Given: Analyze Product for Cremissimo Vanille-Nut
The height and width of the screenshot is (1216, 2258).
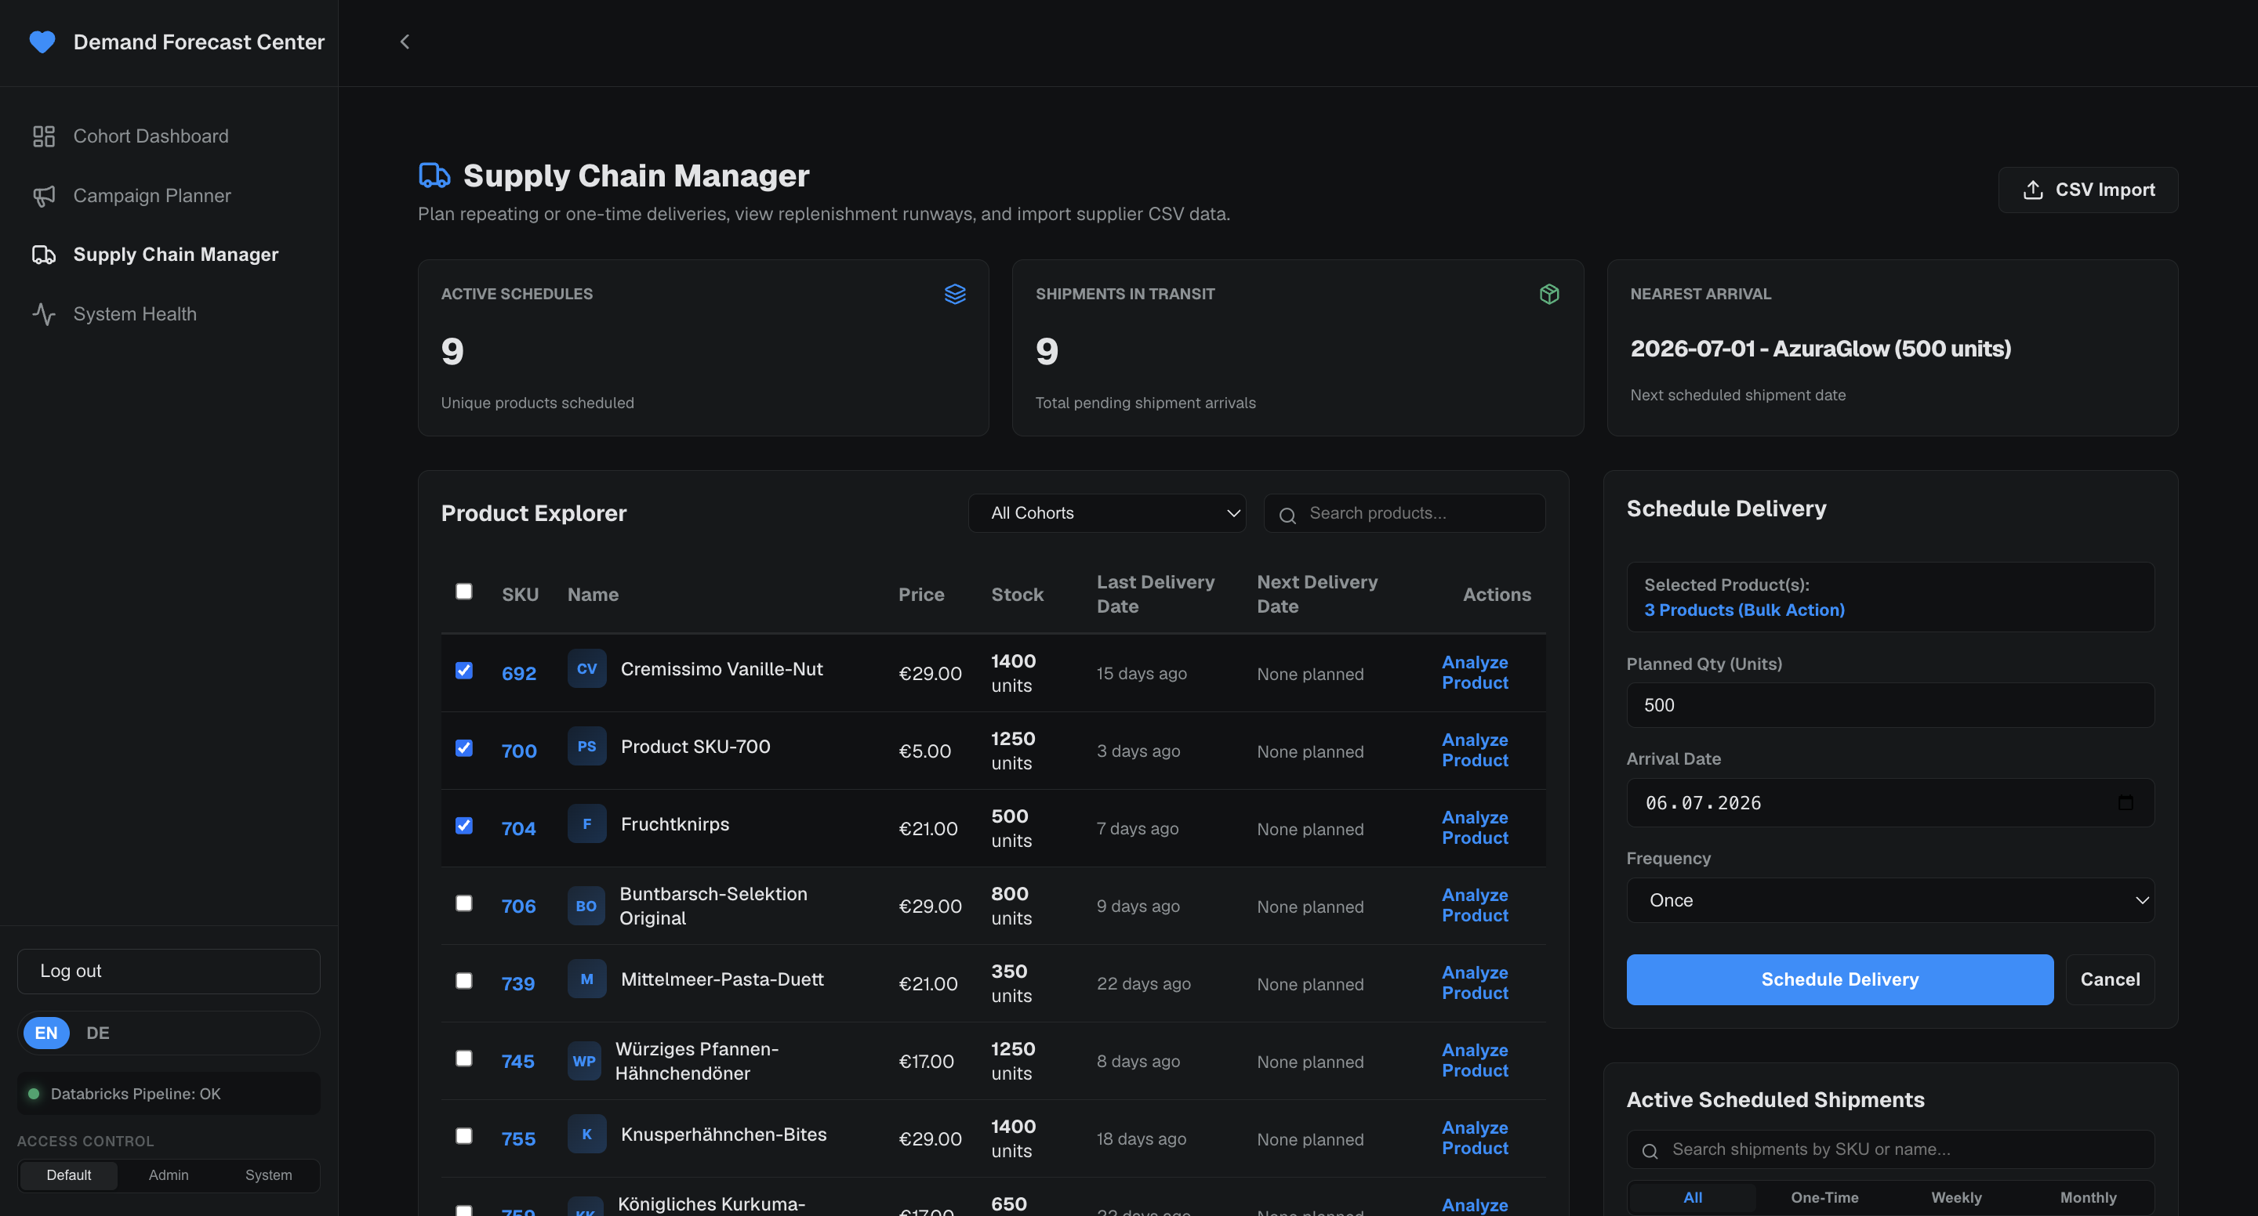Looking at the screenshot, I should point(1474,673).
